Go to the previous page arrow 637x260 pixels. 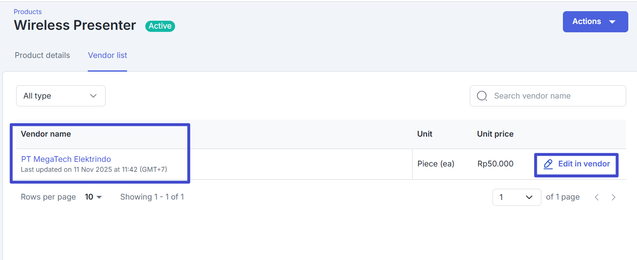(597, 197)
